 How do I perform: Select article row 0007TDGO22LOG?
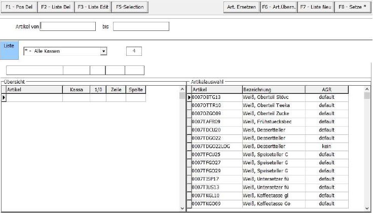tap(216, 147)
